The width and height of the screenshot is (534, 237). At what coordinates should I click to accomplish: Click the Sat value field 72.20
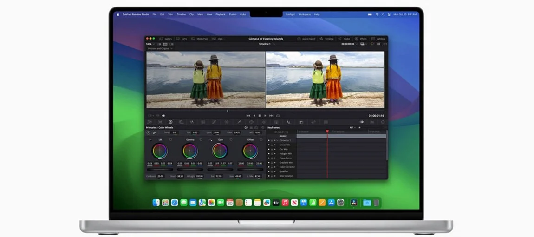tap(219, 176)
